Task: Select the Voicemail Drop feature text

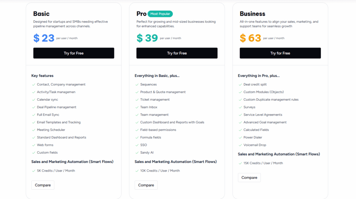Action: click(x=255, y=145)
